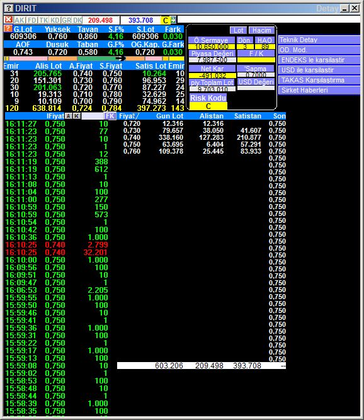Sort by the Fiyat column header
Image resolution: width=364 pixels, height=420 pixels.
pos(128,116)
